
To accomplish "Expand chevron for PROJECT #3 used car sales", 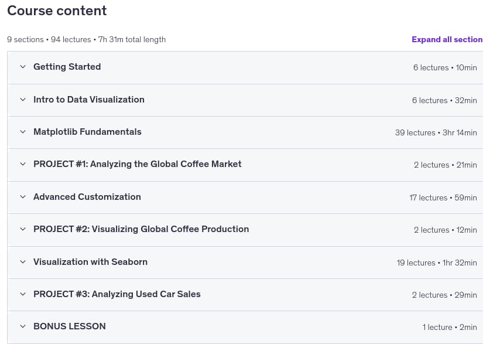I will (23, 294).
